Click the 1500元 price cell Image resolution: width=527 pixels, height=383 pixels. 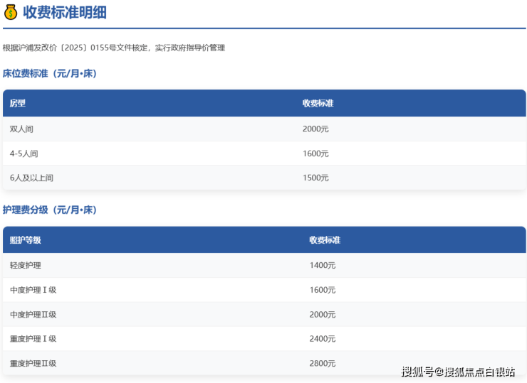coord(315,178)
